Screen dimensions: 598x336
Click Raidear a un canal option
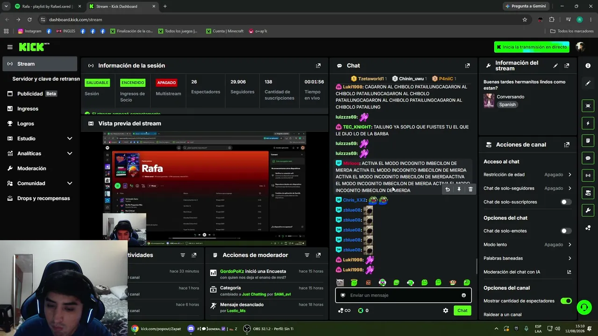coord(502,315)
